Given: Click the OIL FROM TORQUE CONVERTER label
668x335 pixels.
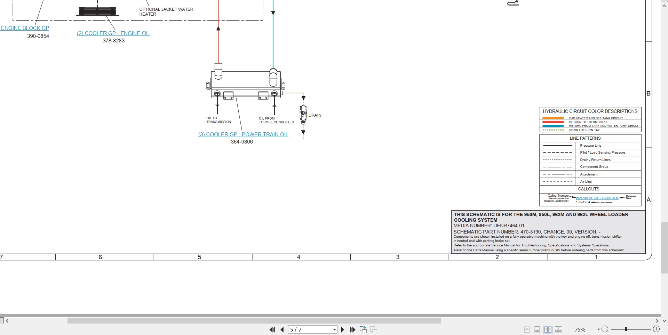Looking at the screenshot, I should [276, 120].
